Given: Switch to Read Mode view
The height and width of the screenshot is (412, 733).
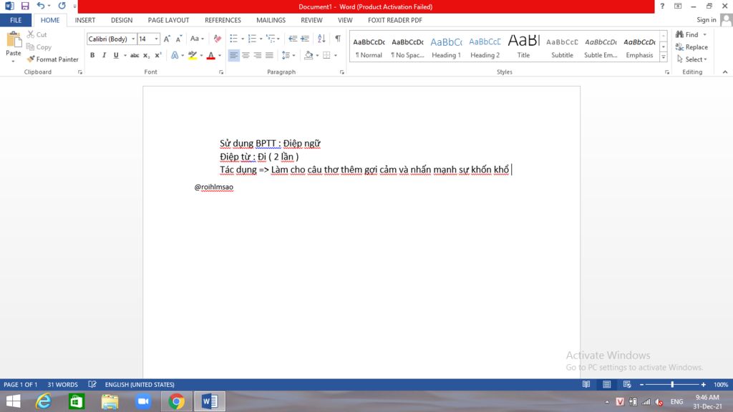Looking at the screenshot, I should [x=586, y=384].
